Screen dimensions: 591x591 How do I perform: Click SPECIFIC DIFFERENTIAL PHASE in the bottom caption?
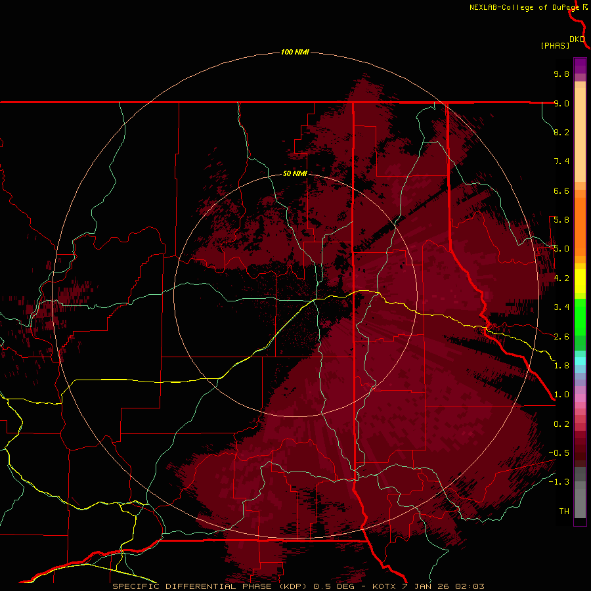(x=192, y=586)
